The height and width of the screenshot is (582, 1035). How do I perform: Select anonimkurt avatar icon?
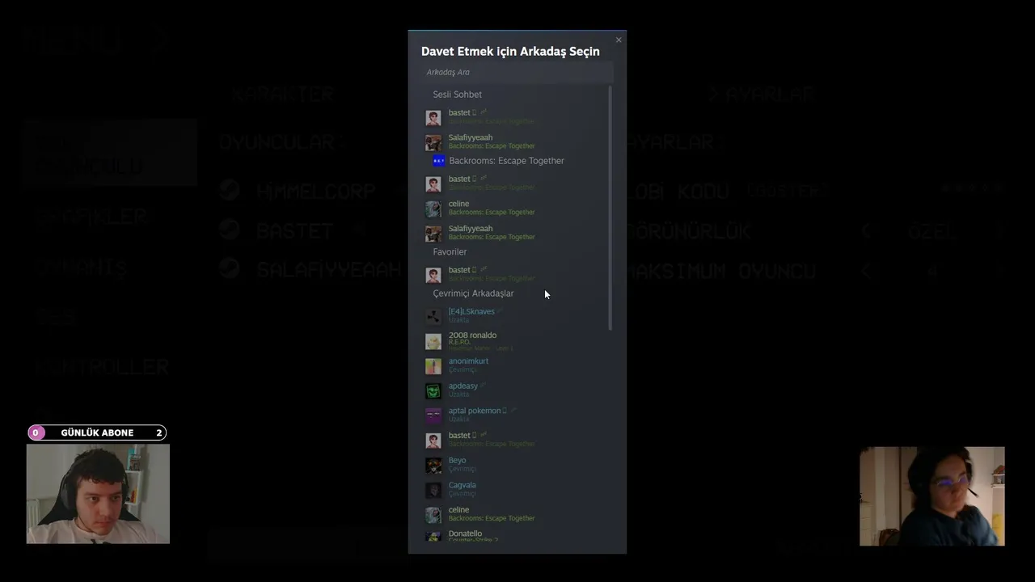[433, 365]
